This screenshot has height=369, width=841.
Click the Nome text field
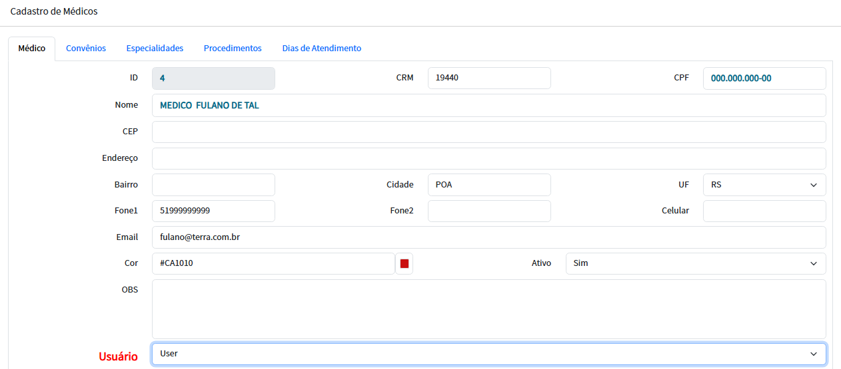point(488,105)
